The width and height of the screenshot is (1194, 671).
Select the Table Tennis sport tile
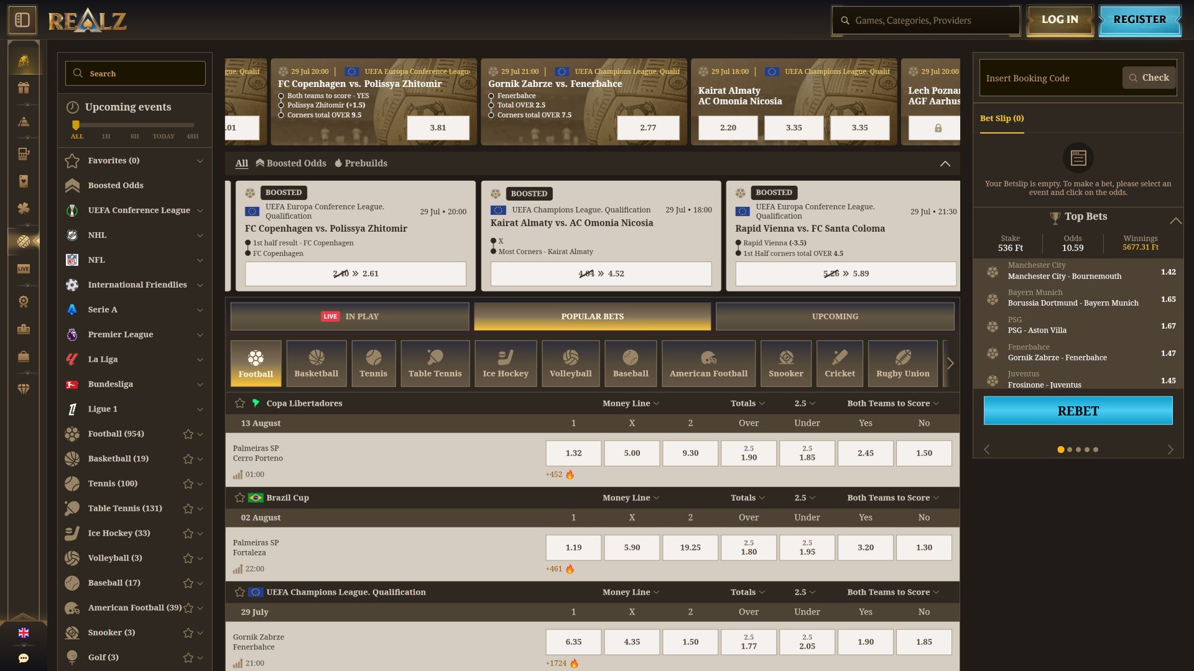(x=435, y=363)
